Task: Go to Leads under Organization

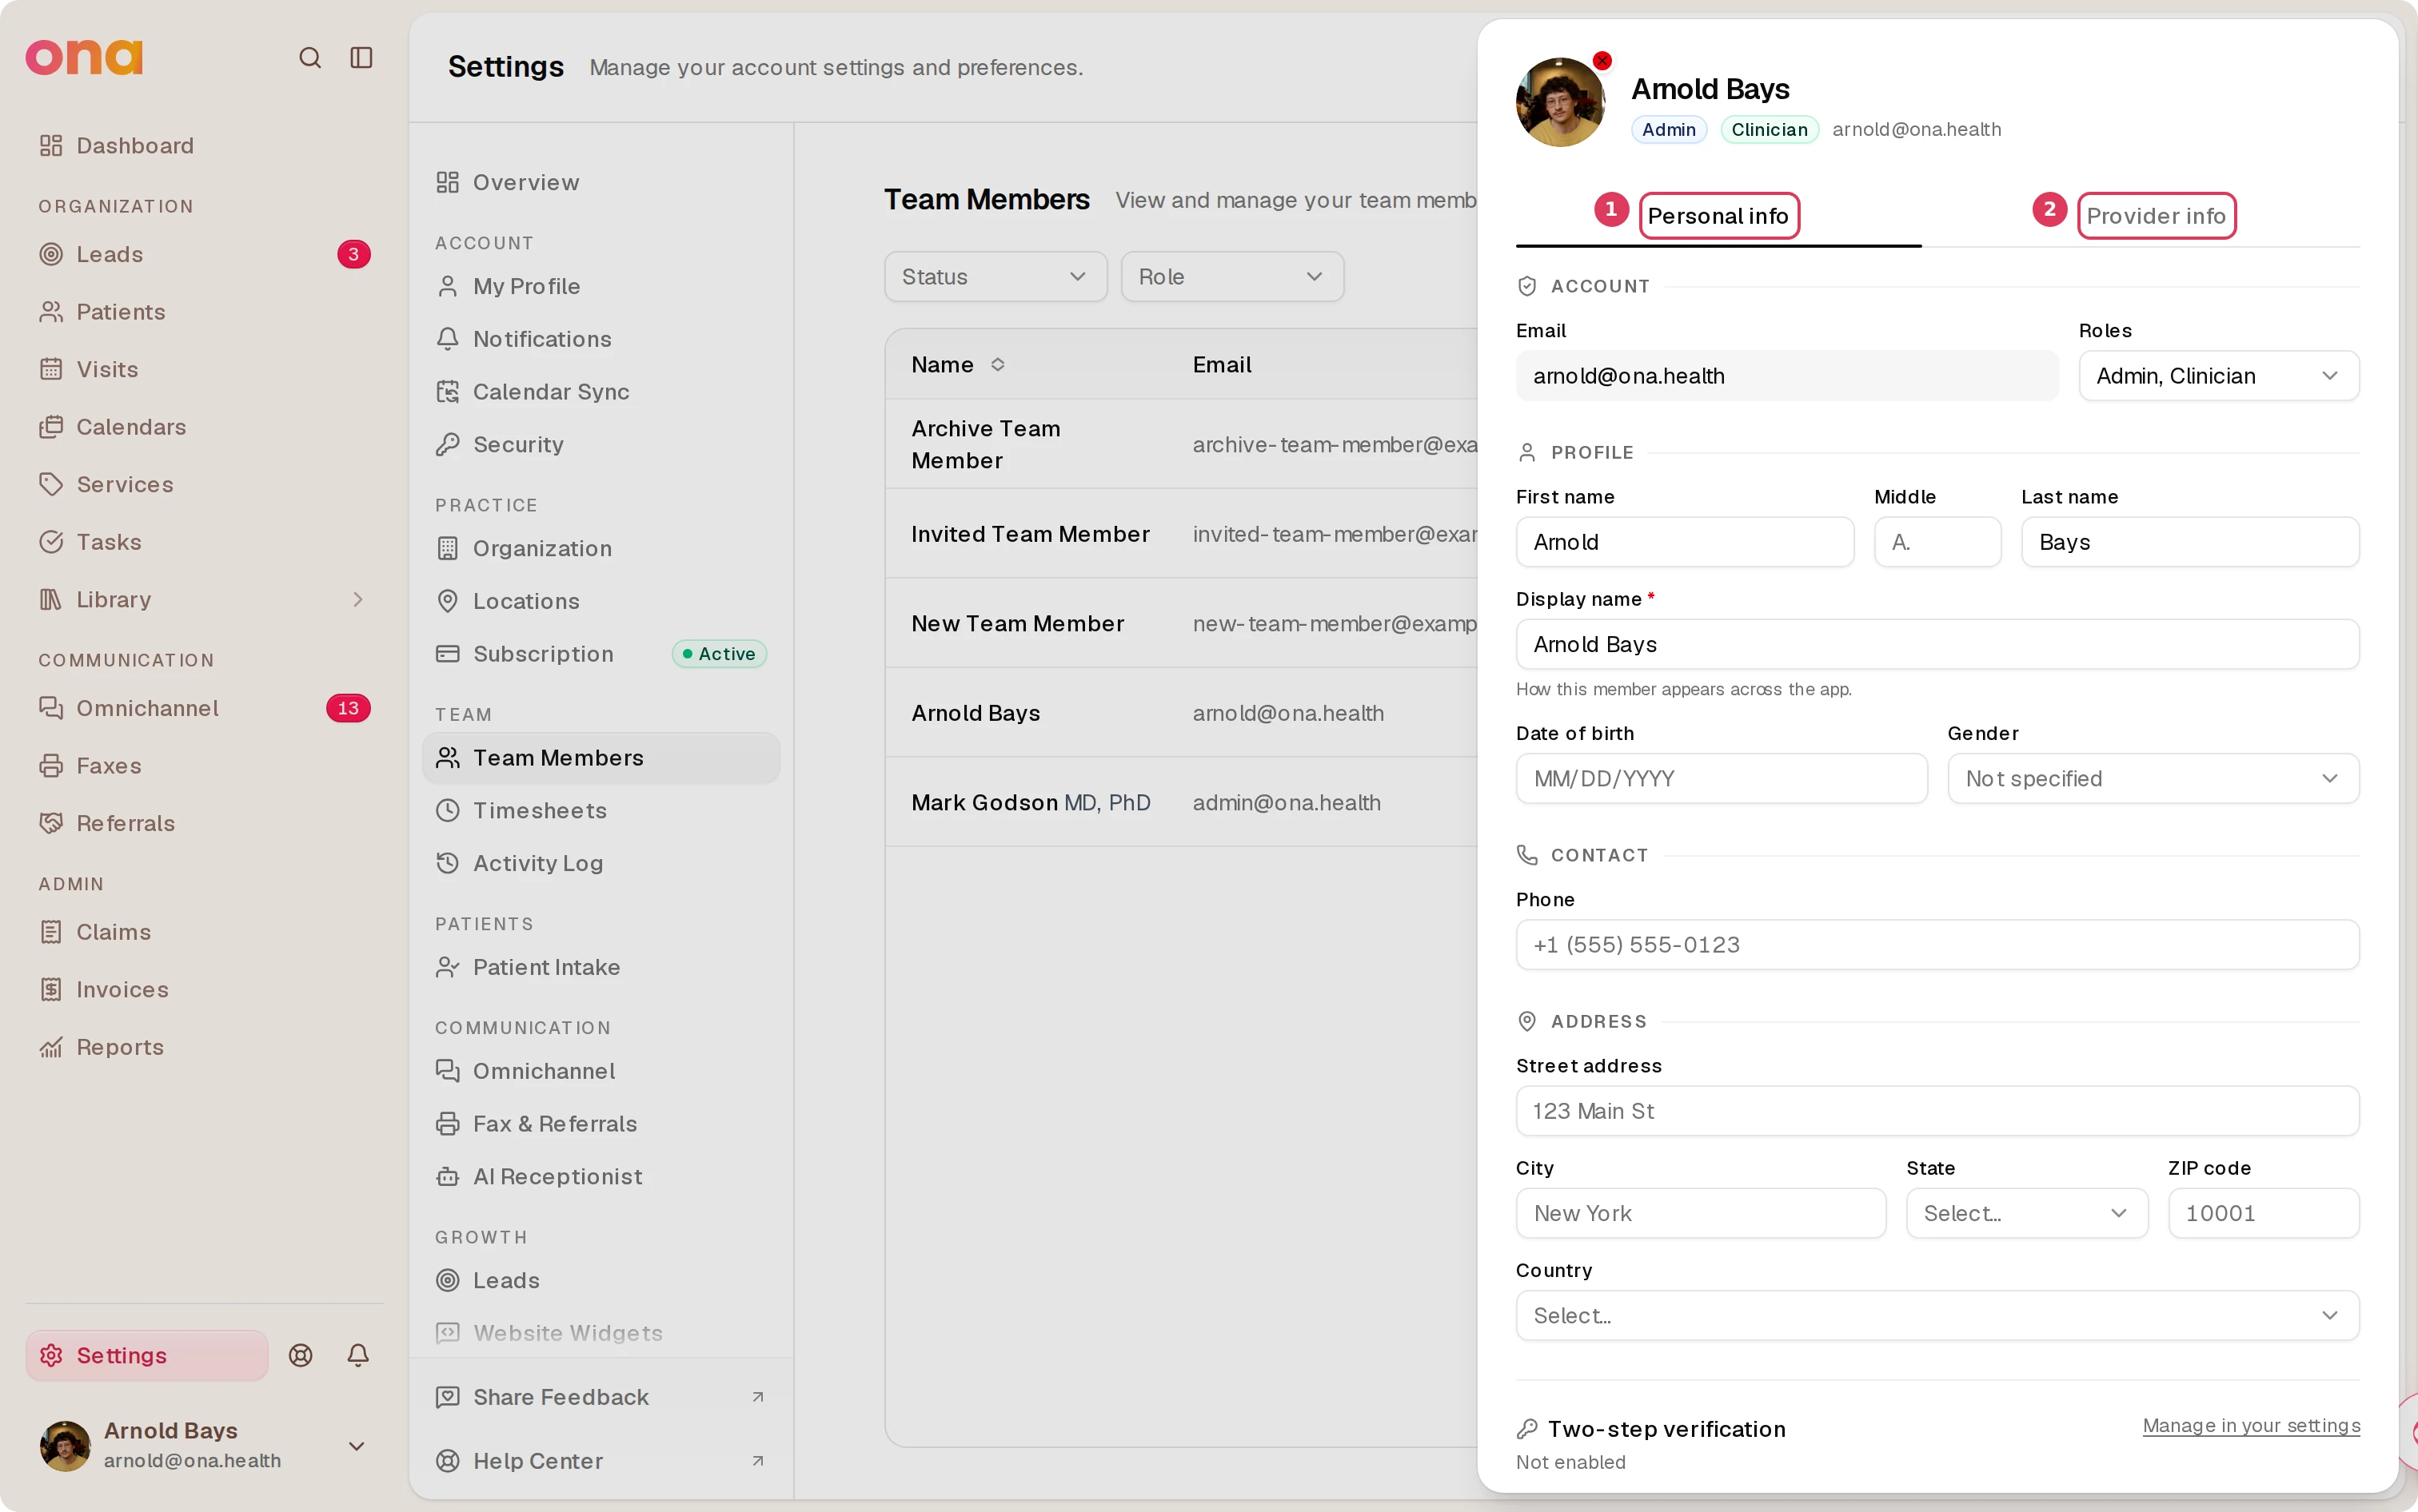Action: [x=204, y=254]
